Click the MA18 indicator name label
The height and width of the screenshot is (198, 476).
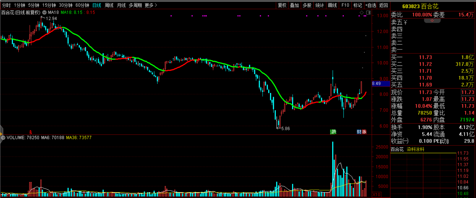tap(53, 12)
